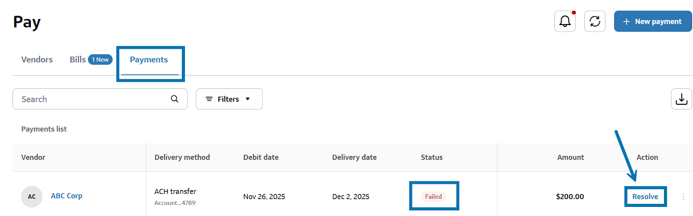The width and height of the screenshot is (693, 216).
Task: Click the Delivery date column header
Action: pos(354,158)
